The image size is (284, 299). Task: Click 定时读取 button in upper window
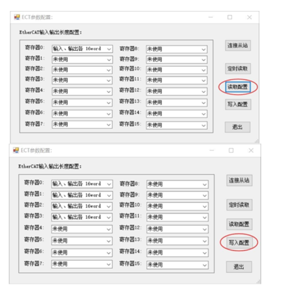(238, 68)
